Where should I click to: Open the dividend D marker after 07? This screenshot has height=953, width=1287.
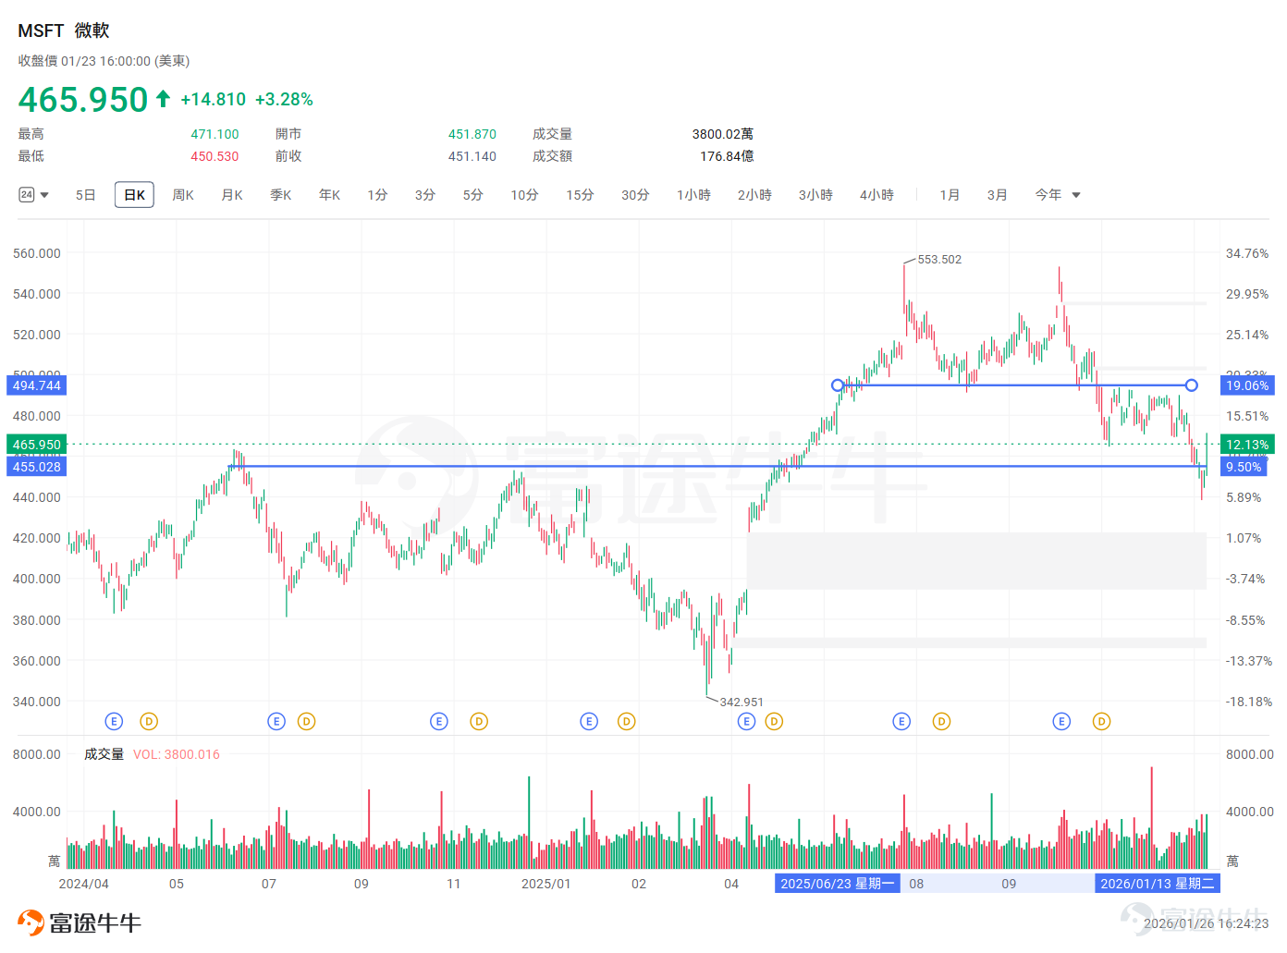click(x=307, y=721)
